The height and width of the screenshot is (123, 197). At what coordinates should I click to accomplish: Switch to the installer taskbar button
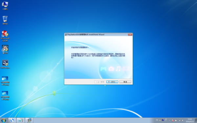point(29,120)
